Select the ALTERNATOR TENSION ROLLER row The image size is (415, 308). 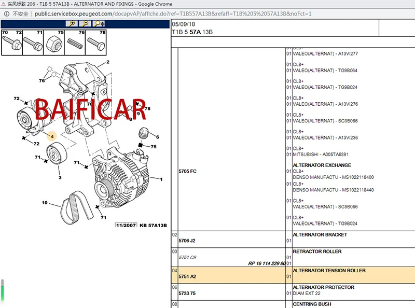tap(293, 275)
